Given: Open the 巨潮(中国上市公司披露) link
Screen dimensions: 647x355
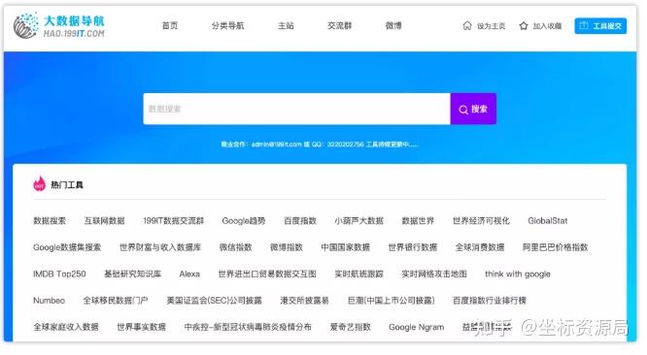Looking at the screenshot, I should 392,301.
